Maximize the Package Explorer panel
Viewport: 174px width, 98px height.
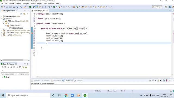[28, 11]
